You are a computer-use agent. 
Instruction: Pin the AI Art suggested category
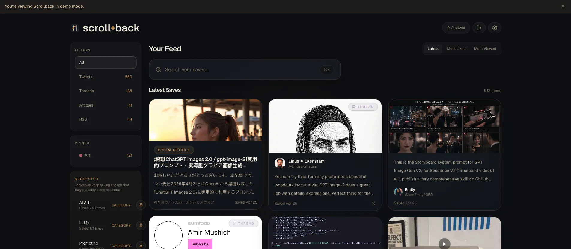point(141,205)
